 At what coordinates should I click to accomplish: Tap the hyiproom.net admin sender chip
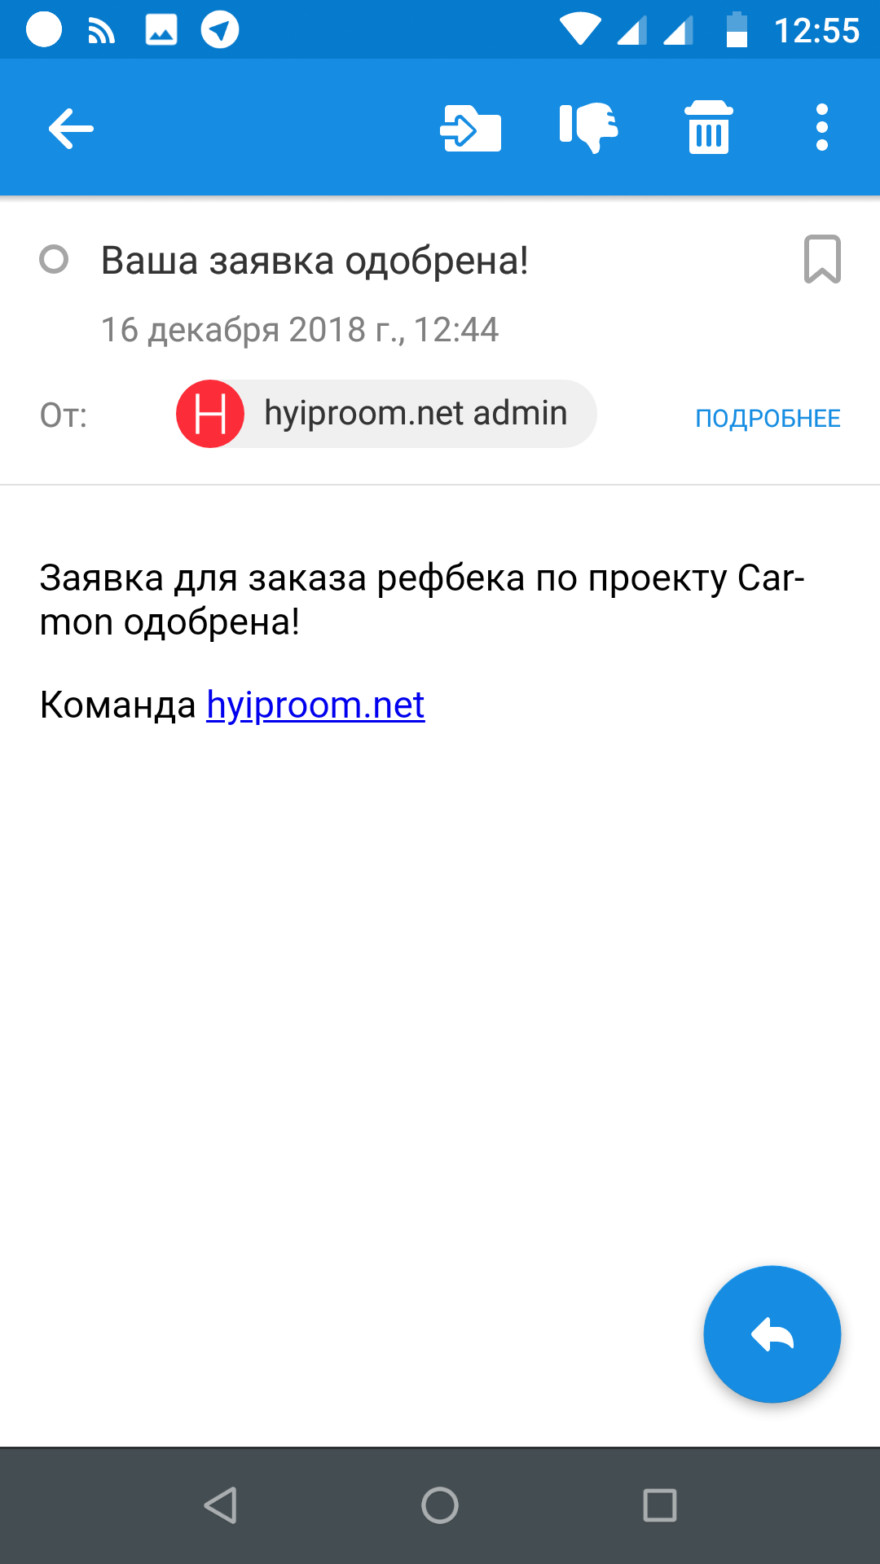point(386,414)
